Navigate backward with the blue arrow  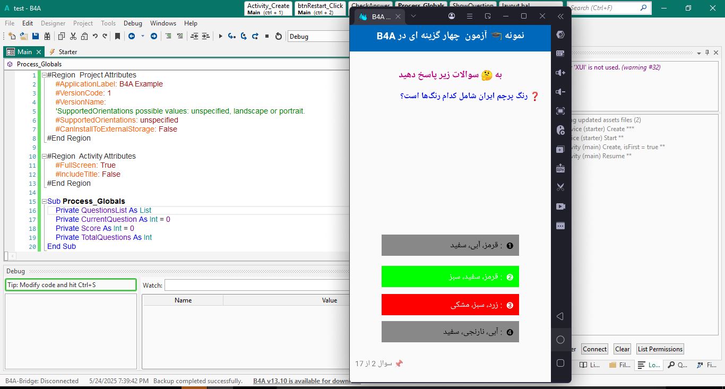click(132, 36)
